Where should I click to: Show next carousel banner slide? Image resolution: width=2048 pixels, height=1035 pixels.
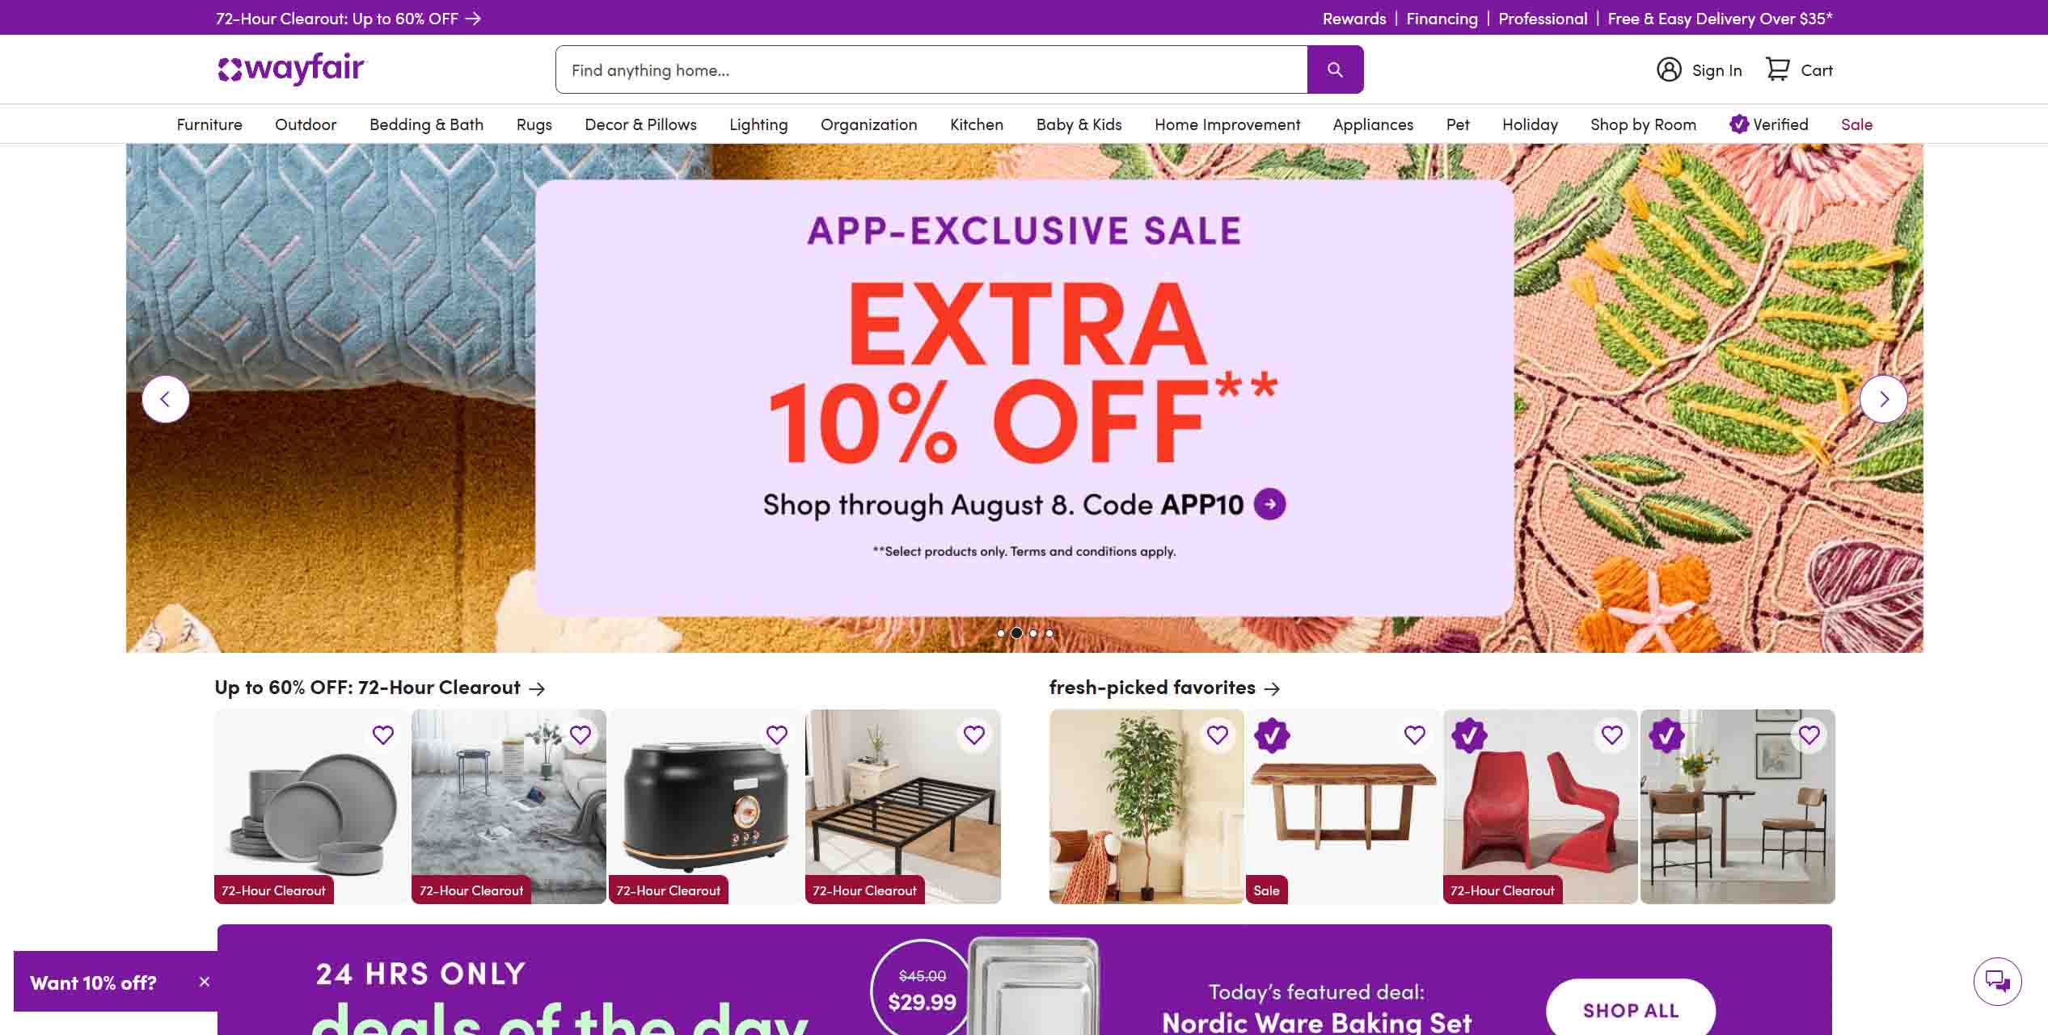(1883, 399)
